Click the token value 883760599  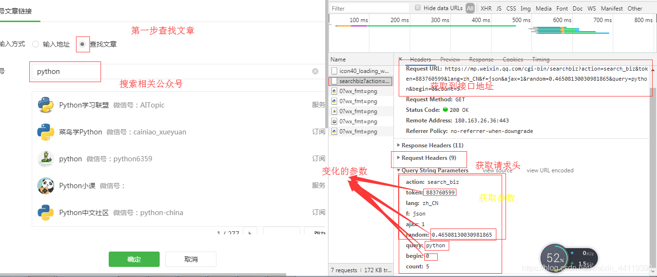[440, 193]
